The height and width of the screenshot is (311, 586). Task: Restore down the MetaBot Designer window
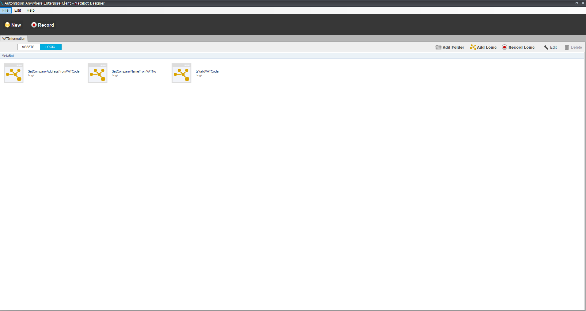point(577,3)
